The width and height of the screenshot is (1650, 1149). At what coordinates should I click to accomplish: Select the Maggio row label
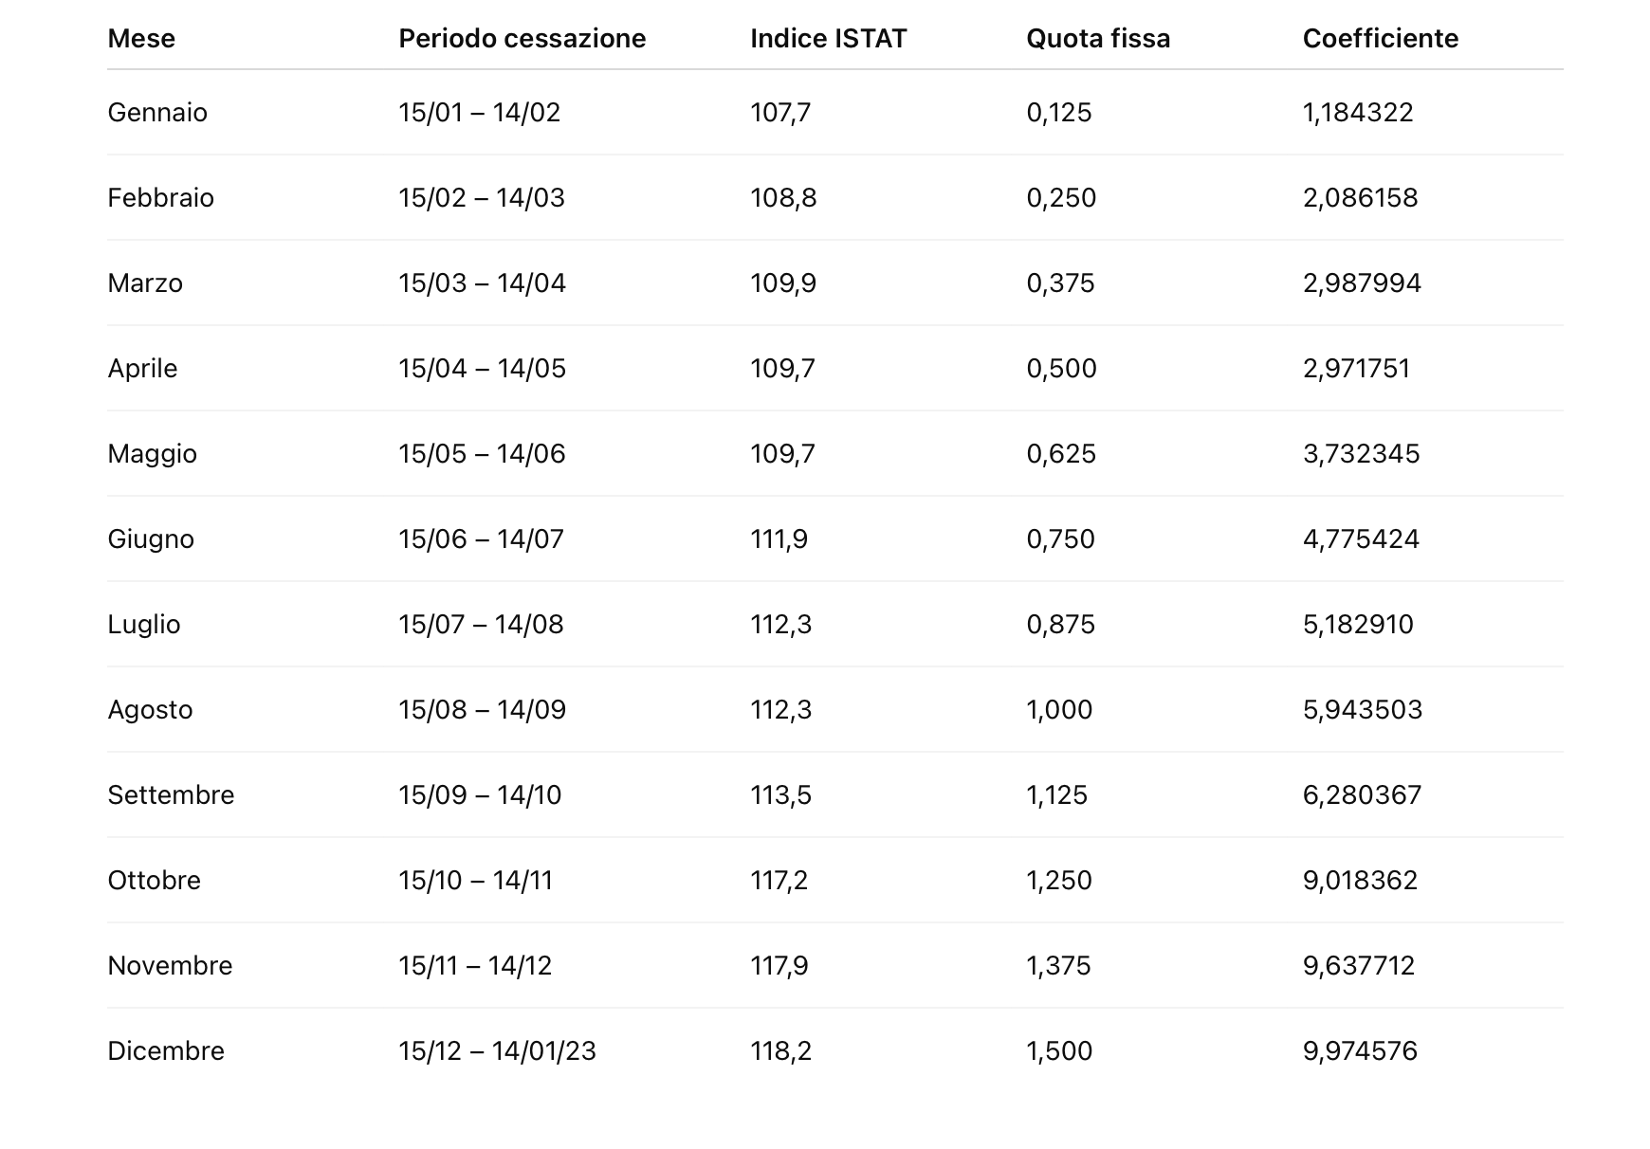pyautogui.click(x=153, y=454)
